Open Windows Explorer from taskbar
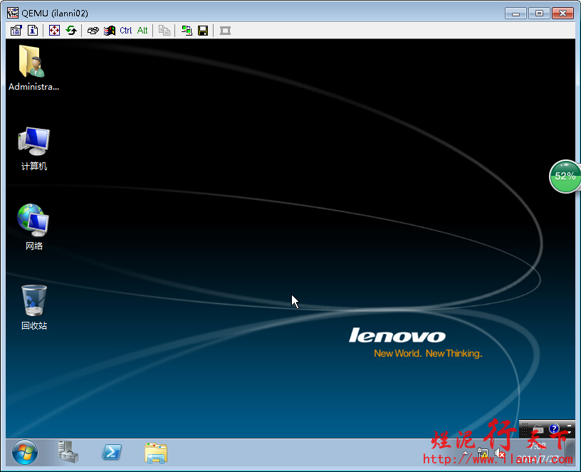The width and height of the screenshot is (581, 472). click(x=156, y=452)
